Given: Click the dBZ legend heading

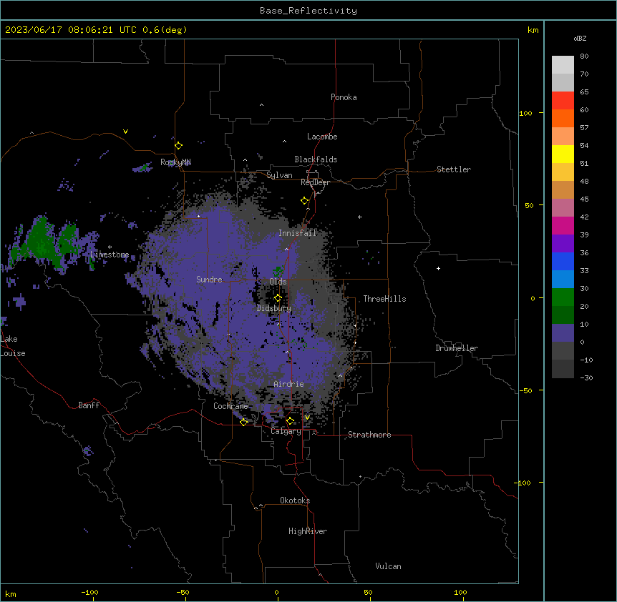Looking at the screenshot, I should point(580,38).
